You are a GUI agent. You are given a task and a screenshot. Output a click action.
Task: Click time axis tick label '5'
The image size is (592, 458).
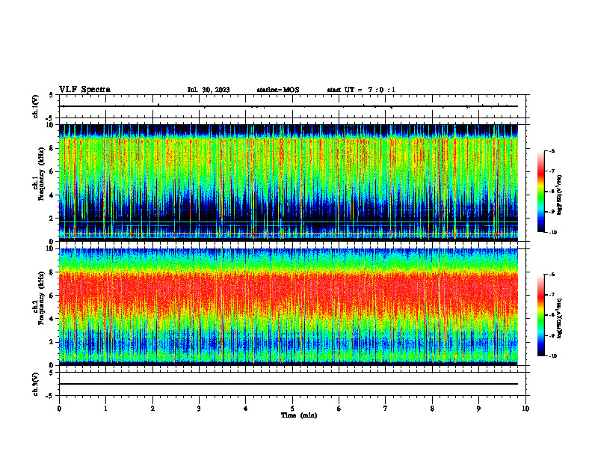coord(292,409)
